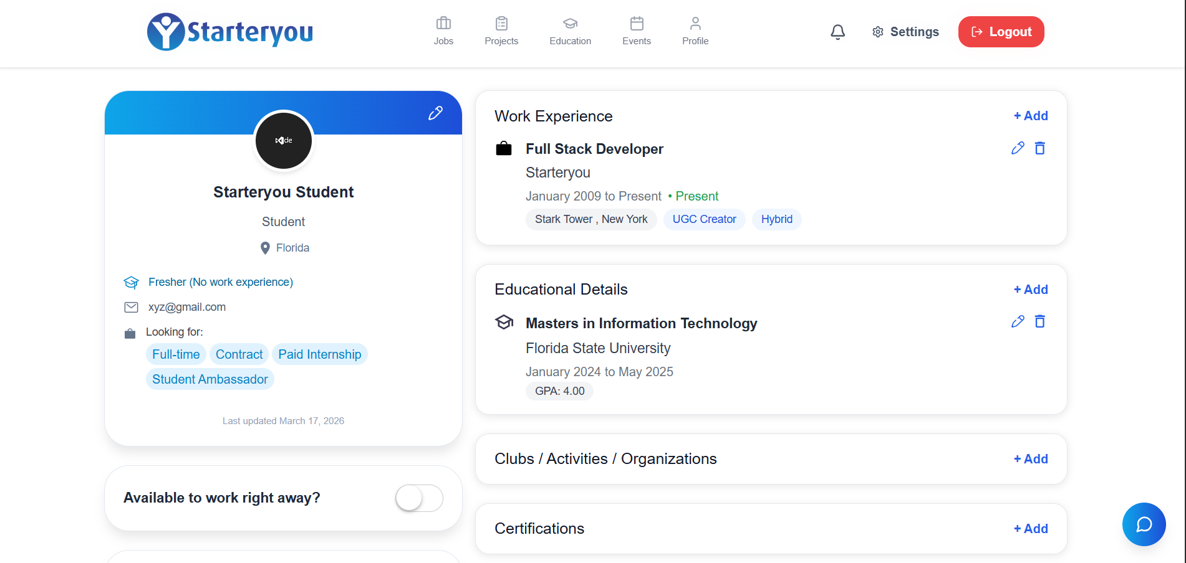Open the notifications bell
Viewport: 1186px width, 563px height.
tap(837, 32)
